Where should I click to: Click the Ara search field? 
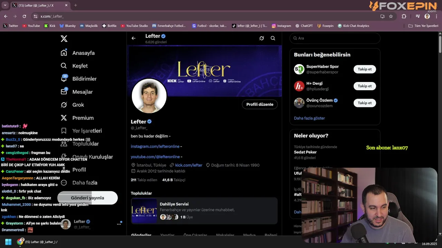[335, 38]
